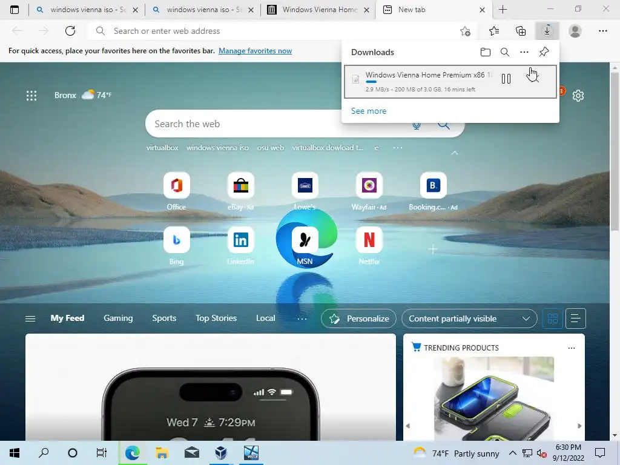Image resolution: width=620 pixels, height=465 pixels.
Task: Click the Personalize button
Action: pos(358,318)
